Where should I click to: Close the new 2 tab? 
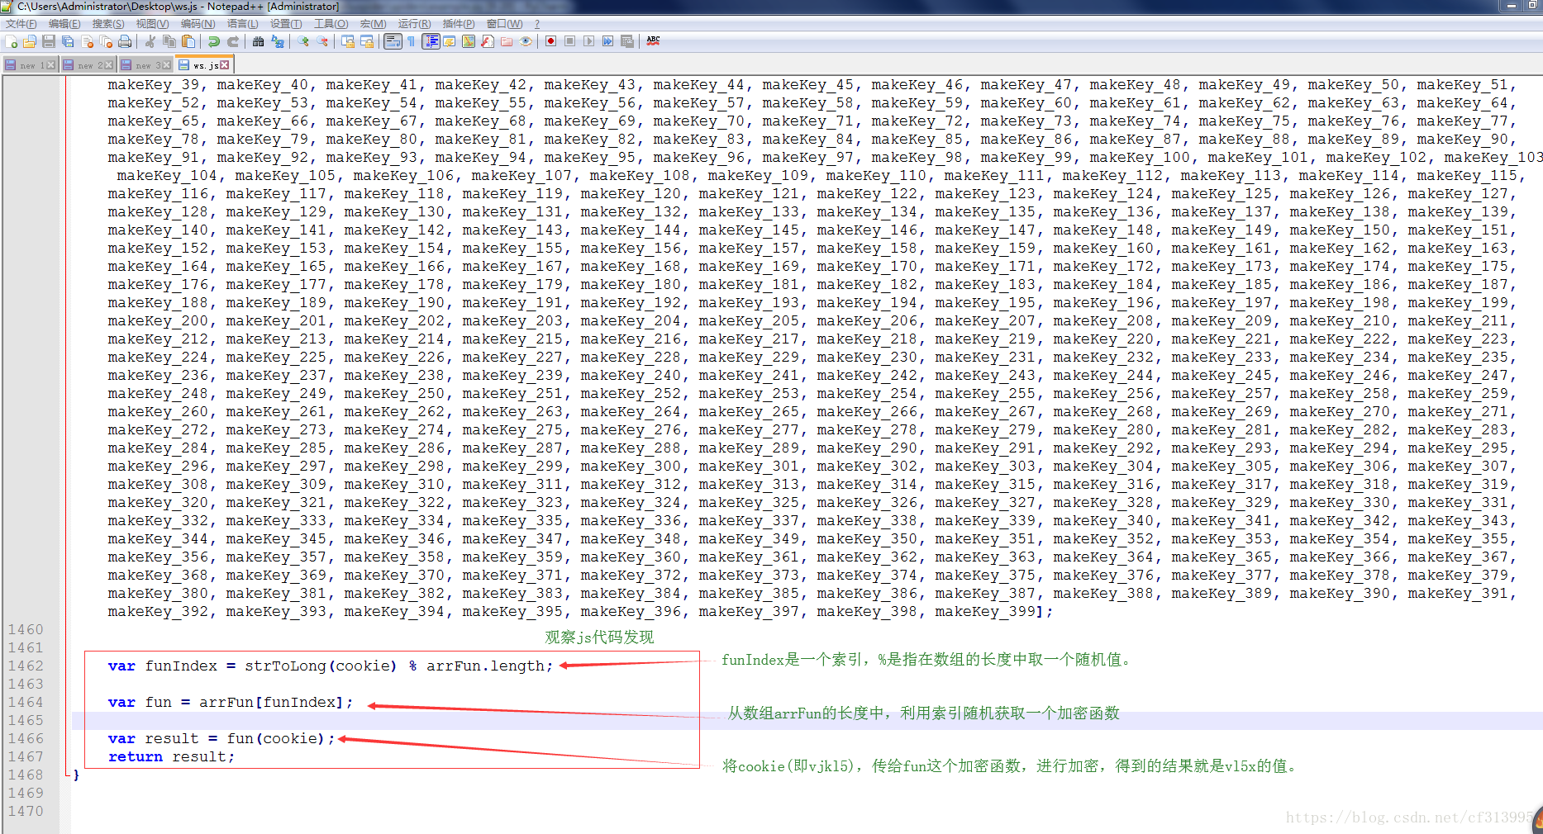click(108, 65)
